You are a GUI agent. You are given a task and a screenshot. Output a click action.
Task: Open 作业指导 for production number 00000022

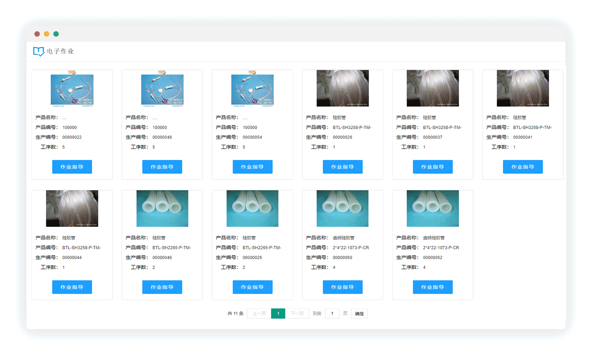[x=72, y=167]
